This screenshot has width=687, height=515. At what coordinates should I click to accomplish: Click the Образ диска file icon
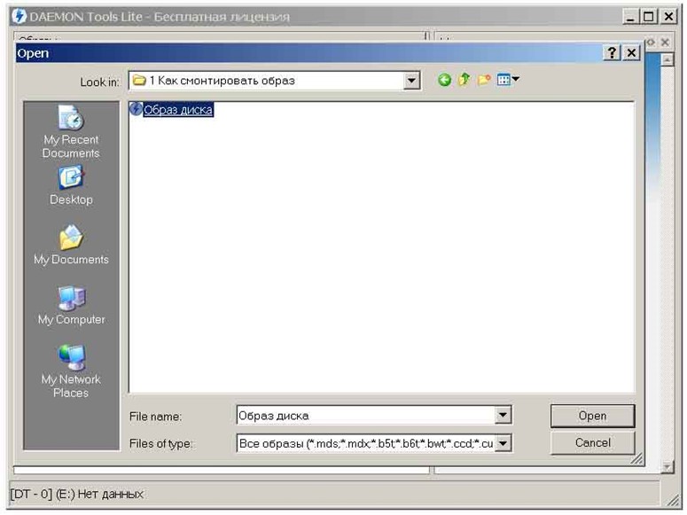[x=137, y=109]
